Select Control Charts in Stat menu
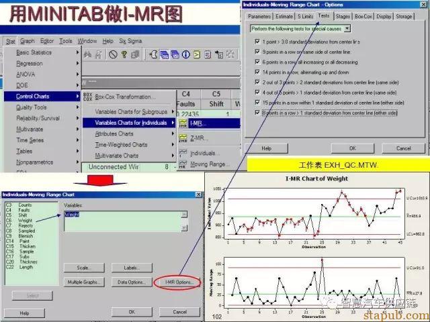Viewport: 430px width, 322px height. (42, 97)
